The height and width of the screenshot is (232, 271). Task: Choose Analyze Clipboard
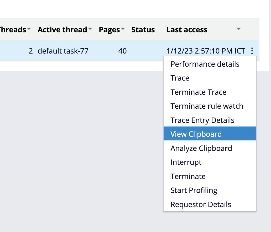coord(201,148)
